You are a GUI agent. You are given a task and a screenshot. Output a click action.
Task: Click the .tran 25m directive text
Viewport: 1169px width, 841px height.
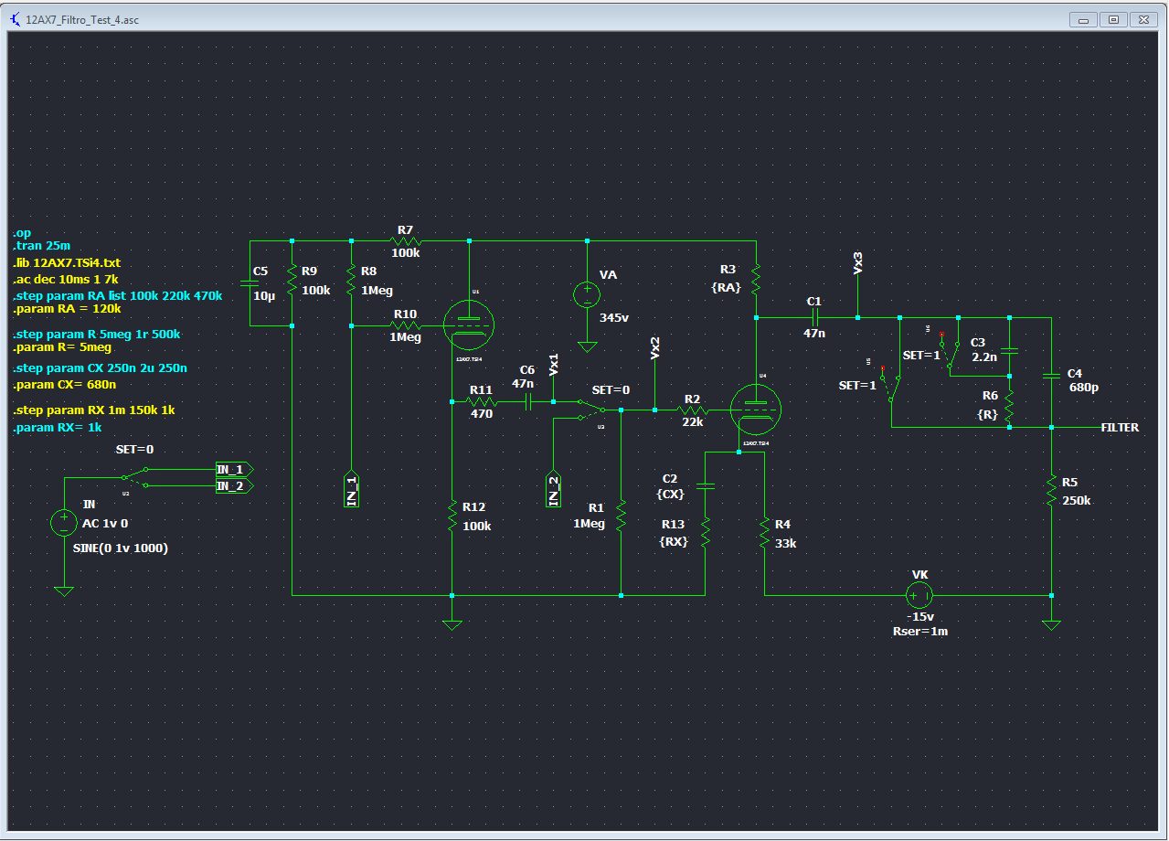pos(41,247)
